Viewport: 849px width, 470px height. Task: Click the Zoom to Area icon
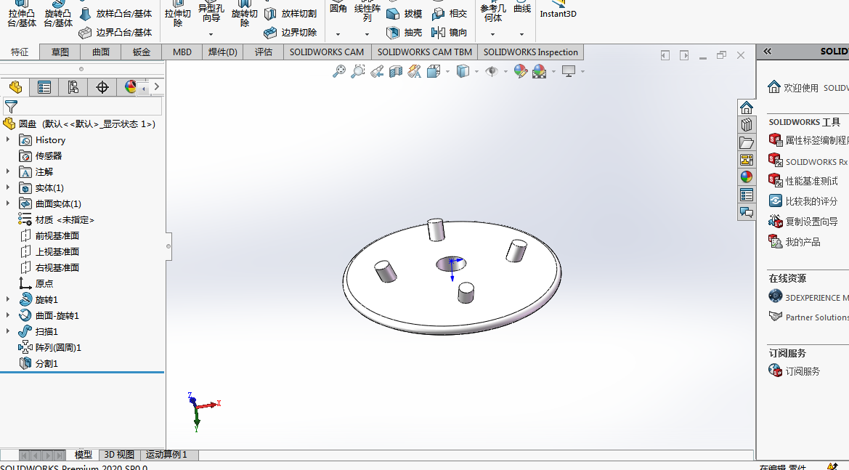click(358, 71)
